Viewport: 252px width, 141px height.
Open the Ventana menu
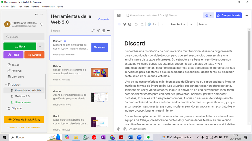coord(35,7)
